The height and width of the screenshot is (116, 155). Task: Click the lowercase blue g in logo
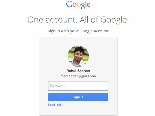[x=83, y=6]
